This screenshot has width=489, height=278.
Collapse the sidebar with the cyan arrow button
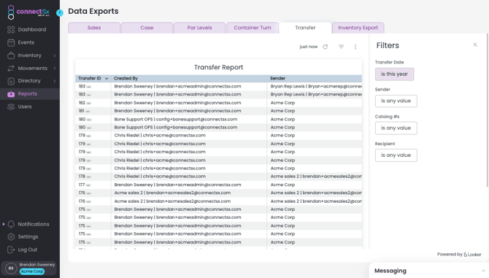click(x=60, y=12)
